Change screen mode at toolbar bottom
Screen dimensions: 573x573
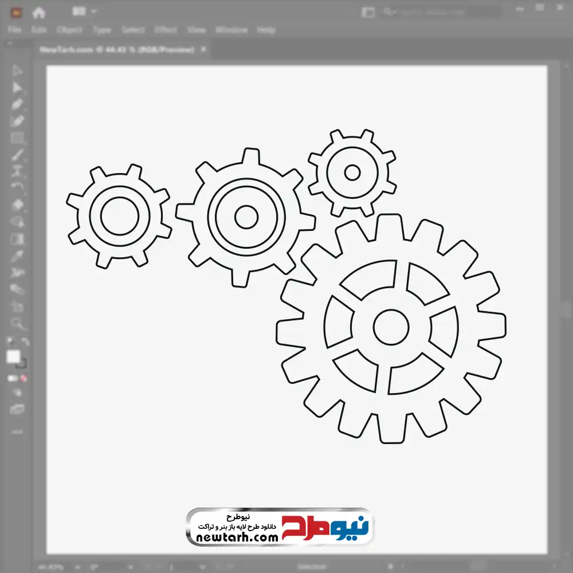click(x=17, y=409)
